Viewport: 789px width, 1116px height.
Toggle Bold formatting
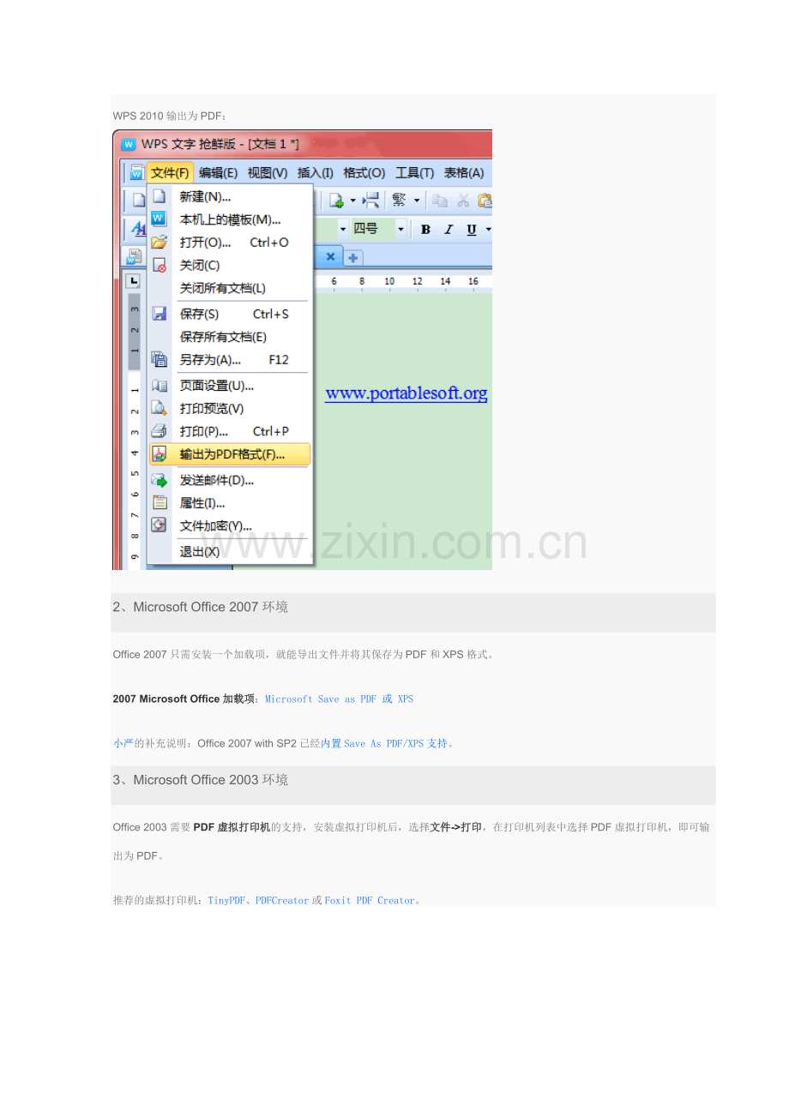click(425, 230)
